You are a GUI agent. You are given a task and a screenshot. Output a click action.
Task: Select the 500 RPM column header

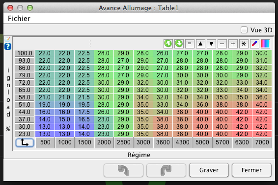click(45, 142)
